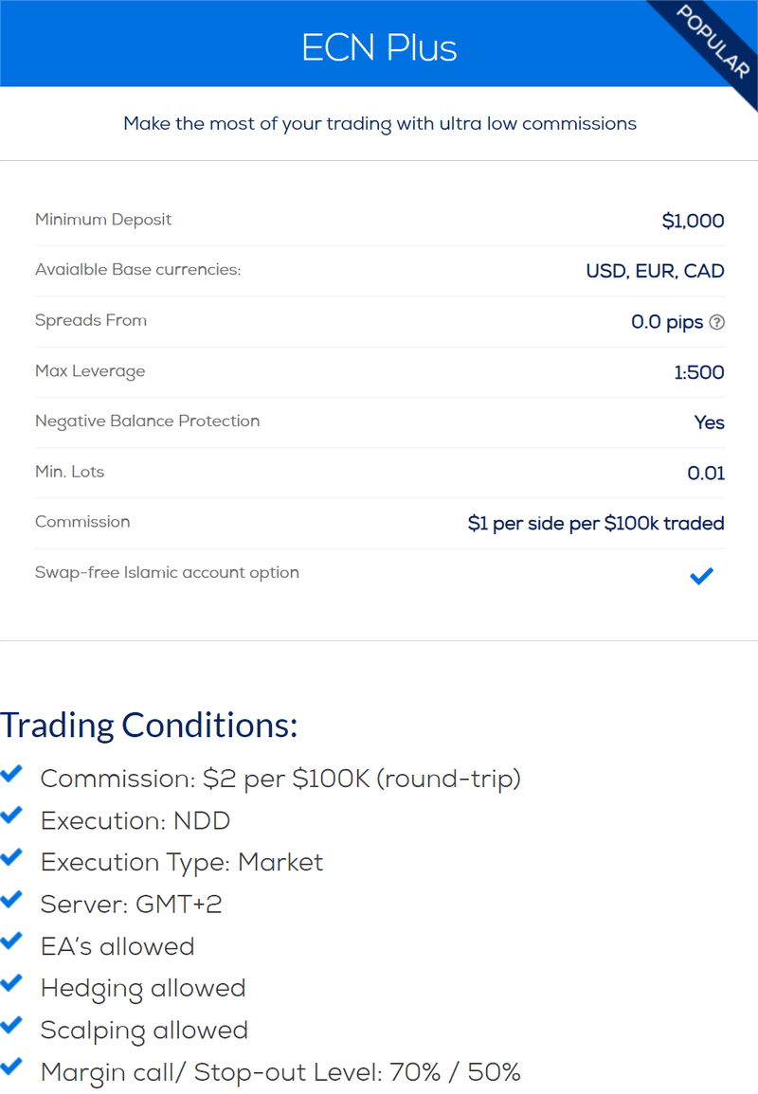Select the checkmark beside Scalping allowed
Viewport: 758px width, 1094px height.
12,1025
